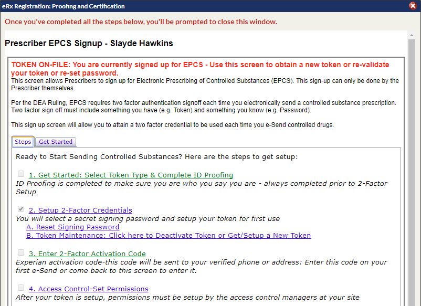
Task: Open Token Maintenance deactivate token link
Action: point(169,236)
